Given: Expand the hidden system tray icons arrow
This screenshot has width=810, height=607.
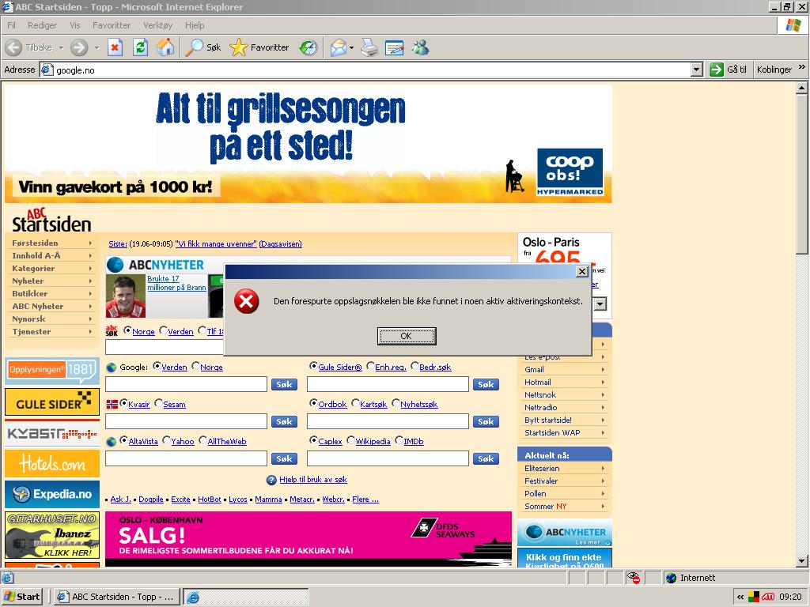Looking at the screenshot, I should 740,597.
